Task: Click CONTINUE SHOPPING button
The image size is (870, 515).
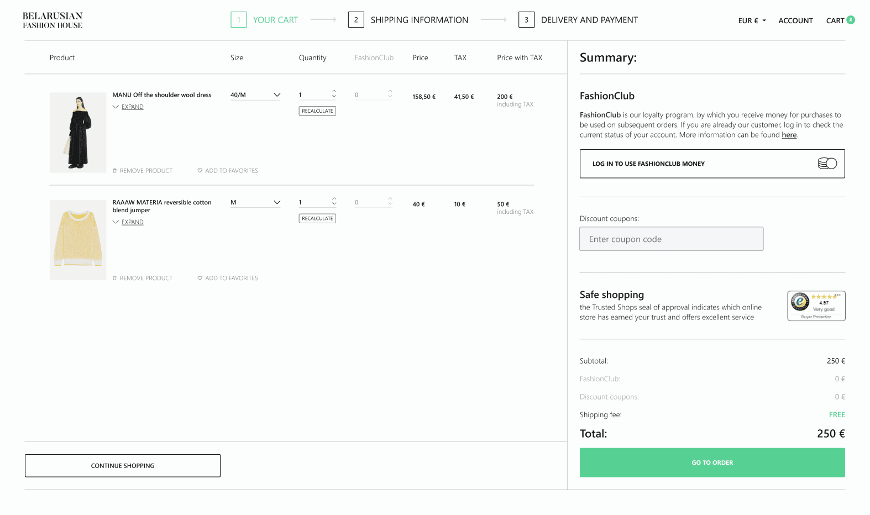Action: 123,466
